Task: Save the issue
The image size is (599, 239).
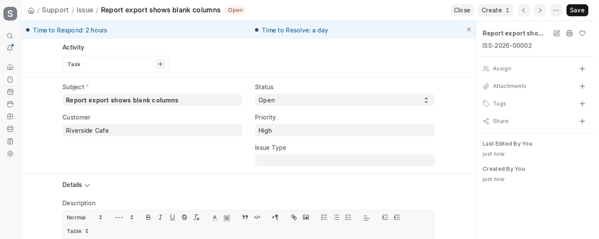Action: click(x=577, y=10)
